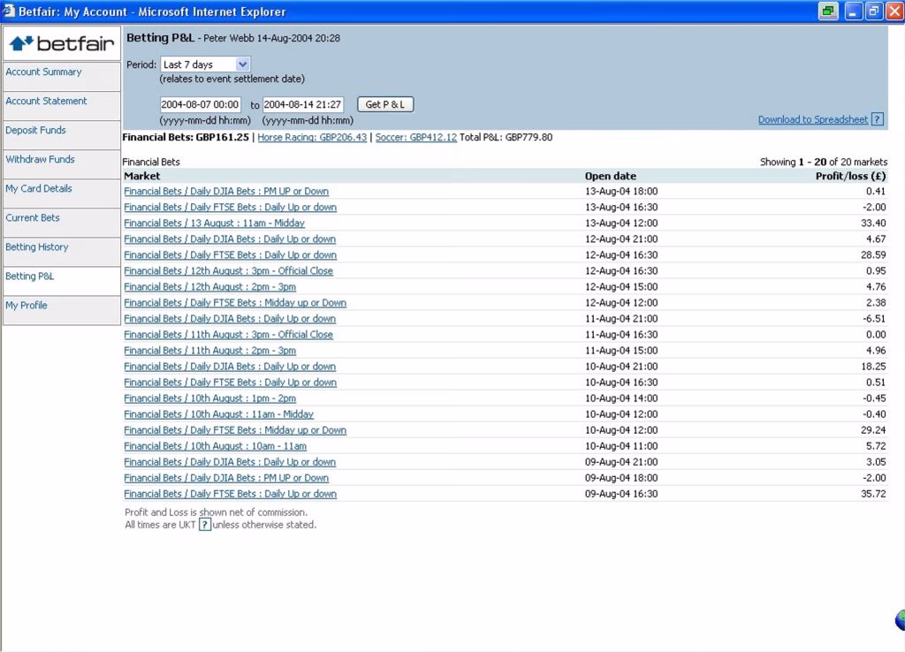Open the Horse Racing: GBP206.43 link
Viewport: 905px width, 652px height.
(x=312, y=137)
